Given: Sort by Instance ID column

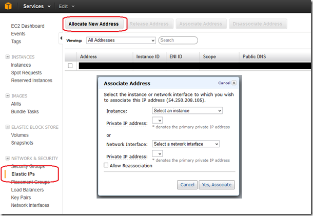Looking at the screenshot, I should click(149, 57).
